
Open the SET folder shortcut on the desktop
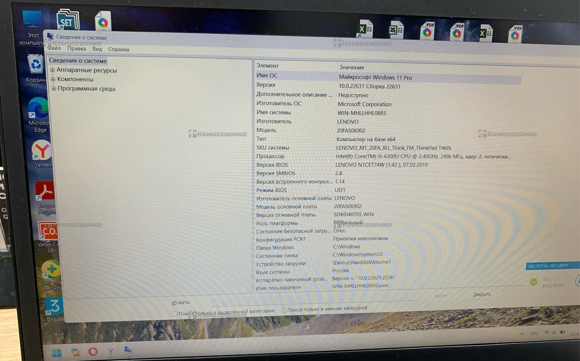coord(68,20)
